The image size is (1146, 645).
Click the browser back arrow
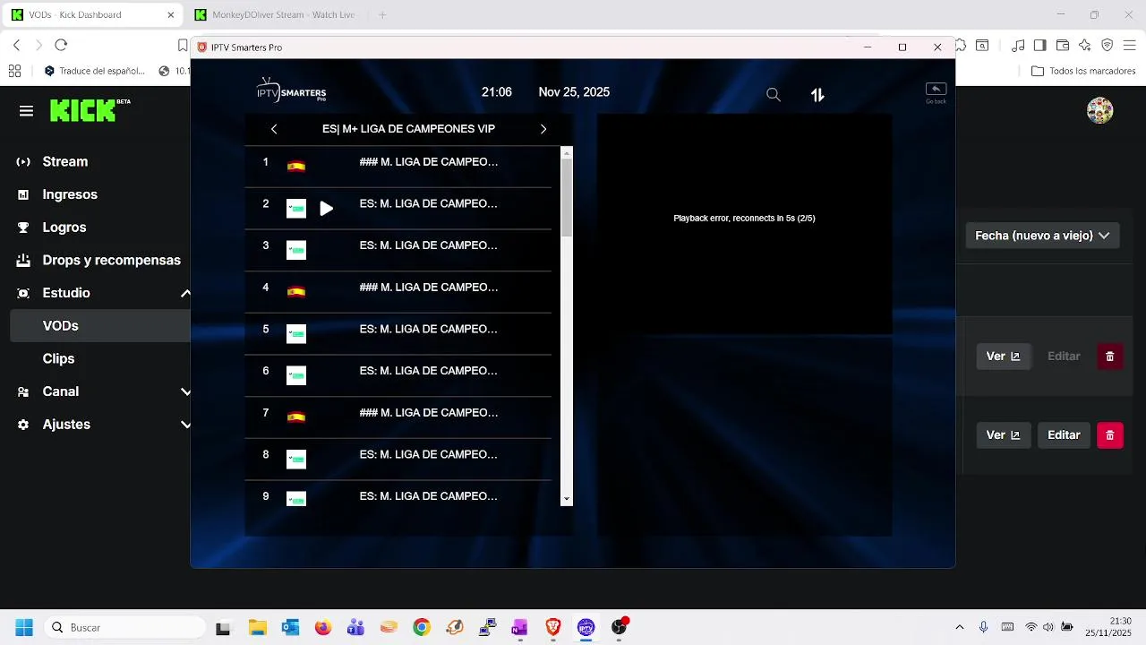(16, 45)
